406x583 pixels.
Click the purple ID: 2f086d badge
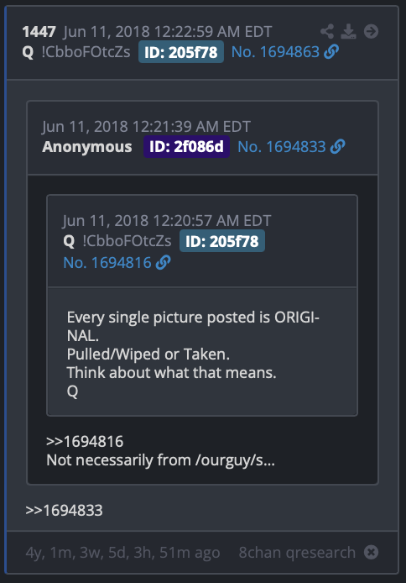tap(187, 146)
